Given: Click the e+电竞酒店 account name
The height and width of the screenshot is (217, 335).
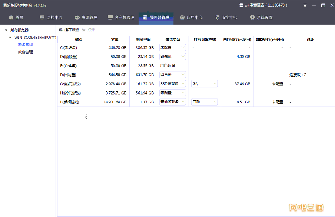Looking at the screenshot, I should click(254, 5).
